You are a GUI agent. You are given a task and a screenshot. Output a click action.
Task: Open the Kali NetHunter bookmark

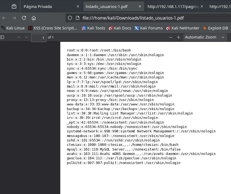click(x=183, y=28)
